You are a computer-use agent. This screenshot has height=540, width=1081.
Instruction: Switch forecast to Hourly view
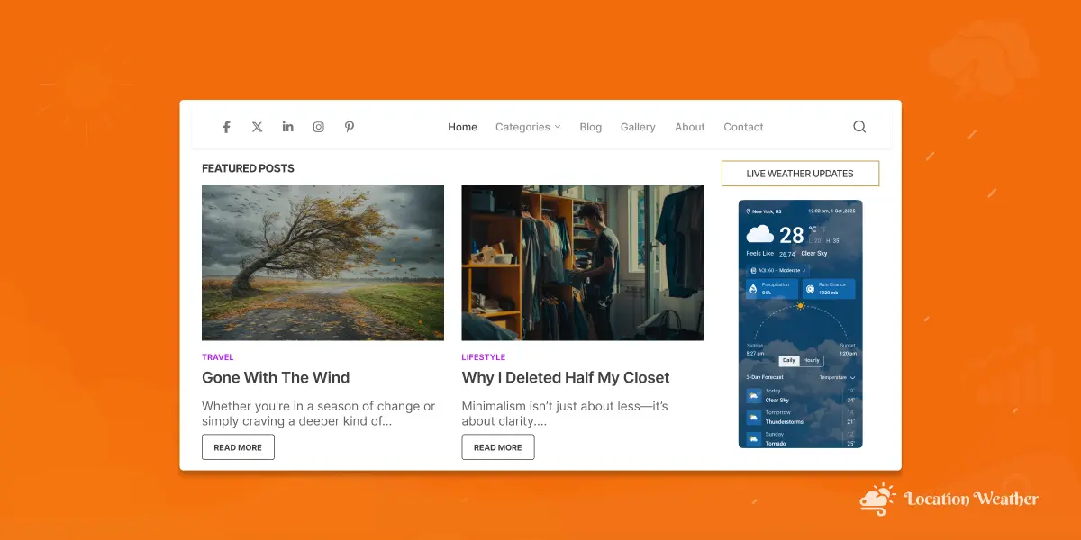coord(812,361)
